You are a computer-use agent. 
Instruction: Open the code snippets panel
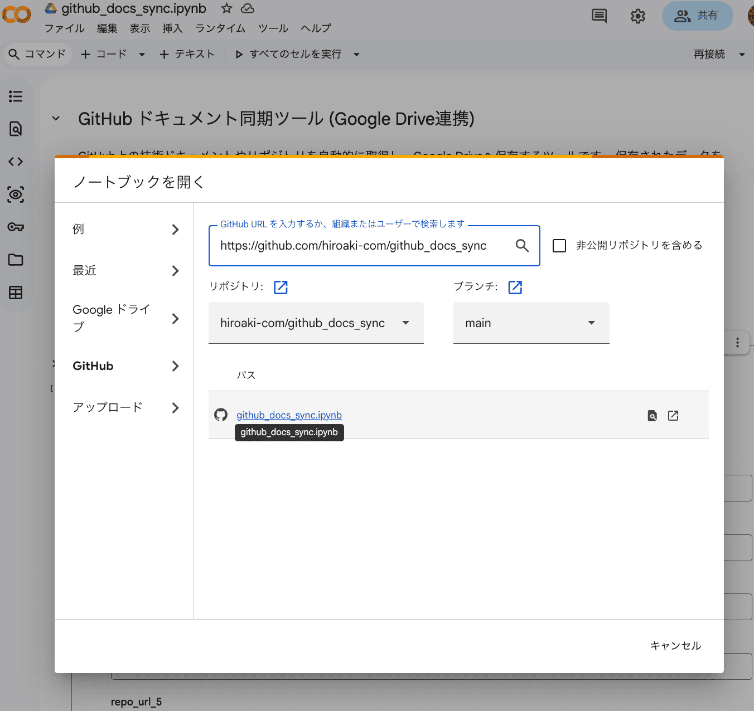click(x=16, y=161)
